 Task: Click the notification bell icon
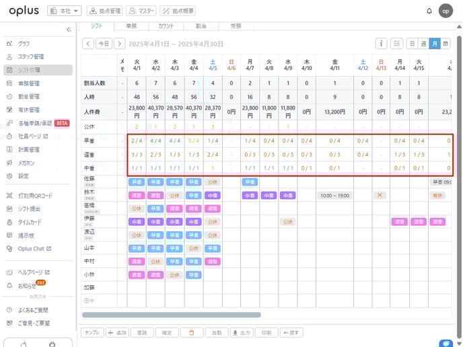tap(429, 11)
